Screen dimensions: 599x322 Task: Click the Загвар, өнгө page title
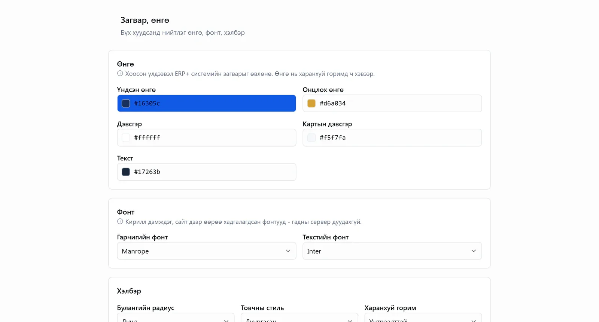[x=145, y=20]
